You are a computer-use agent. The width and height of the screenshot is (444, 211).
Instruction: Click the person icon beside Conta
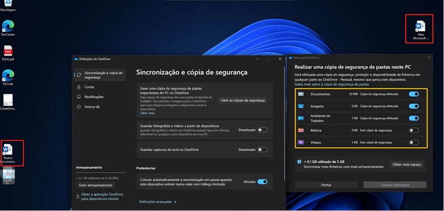coord(79,87)
